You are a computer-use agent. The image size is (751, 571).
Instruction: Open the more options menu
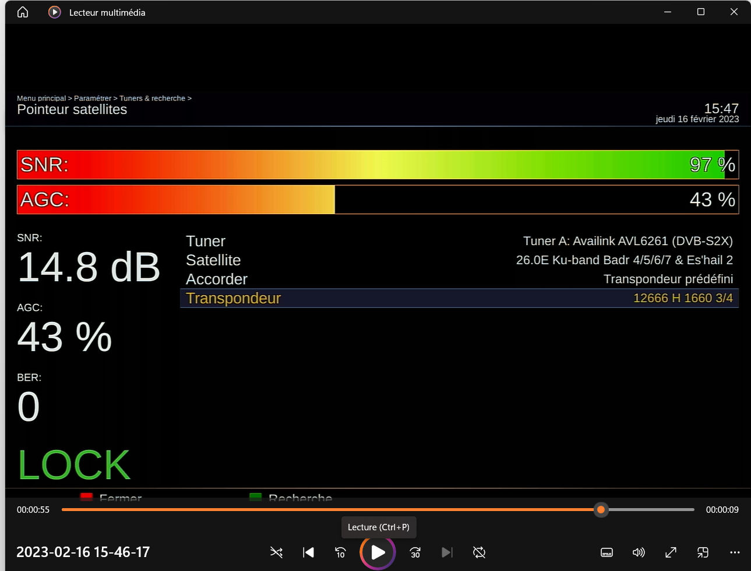[735, 552]
